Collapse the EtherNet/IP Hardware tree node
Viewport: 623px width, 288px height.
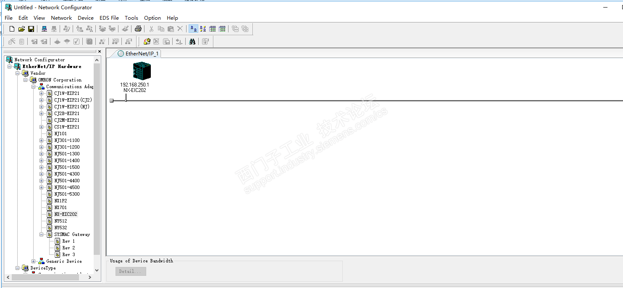point(10,66)
